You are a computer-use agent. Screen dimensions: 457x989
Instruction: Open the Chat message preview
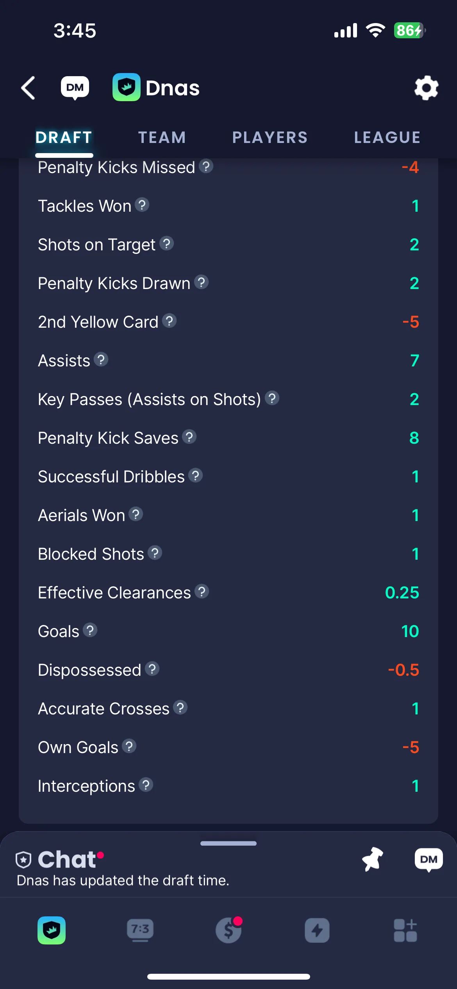(123, 880)
